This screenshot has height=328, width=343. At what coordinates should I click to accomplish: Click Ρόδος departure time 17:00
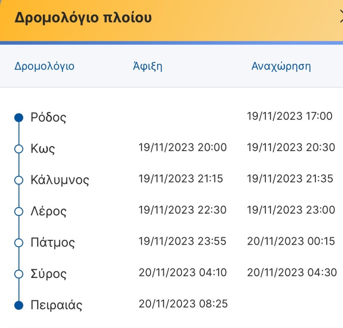click(290, 116)
